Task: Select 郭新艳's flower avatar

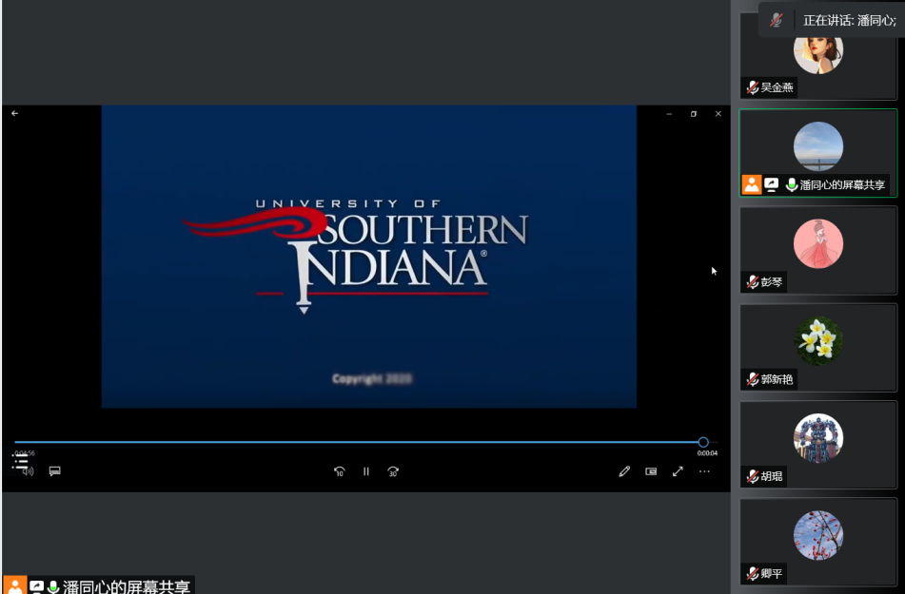Action: pos(817,340)
